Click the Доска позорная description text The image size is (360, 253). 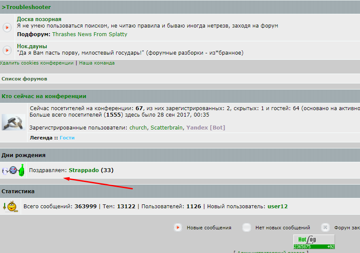(148, 26)
